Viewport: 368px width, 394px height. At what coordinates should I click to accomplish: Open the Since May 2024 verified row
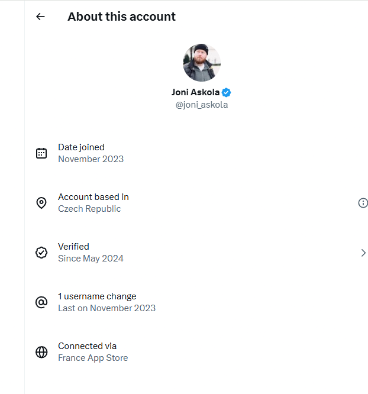pyautogui.click(x=91, y=259)
